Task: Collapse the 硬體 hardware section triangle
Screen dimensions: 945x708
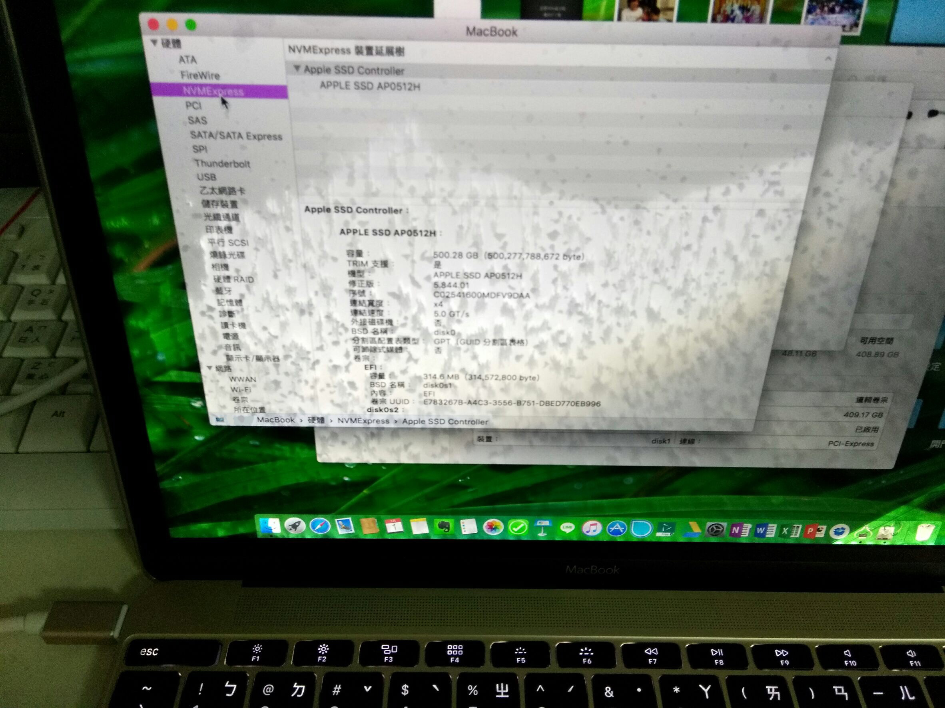Action: pyautogui.click(x=155, y=43)
